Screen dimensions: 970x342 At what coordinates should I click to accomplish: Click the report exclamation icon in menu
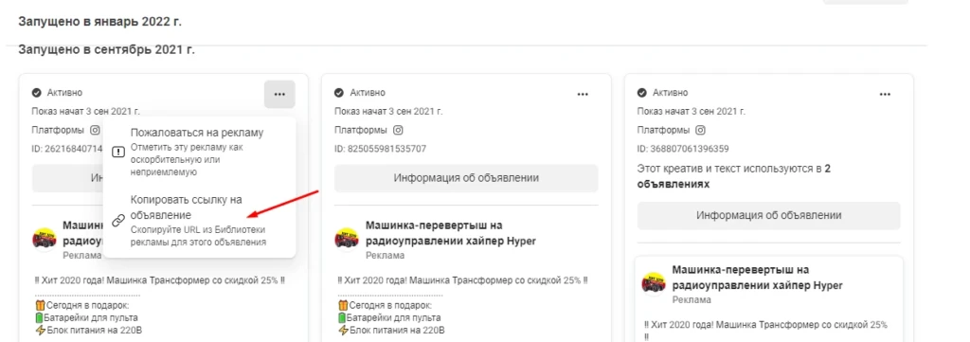118,153
